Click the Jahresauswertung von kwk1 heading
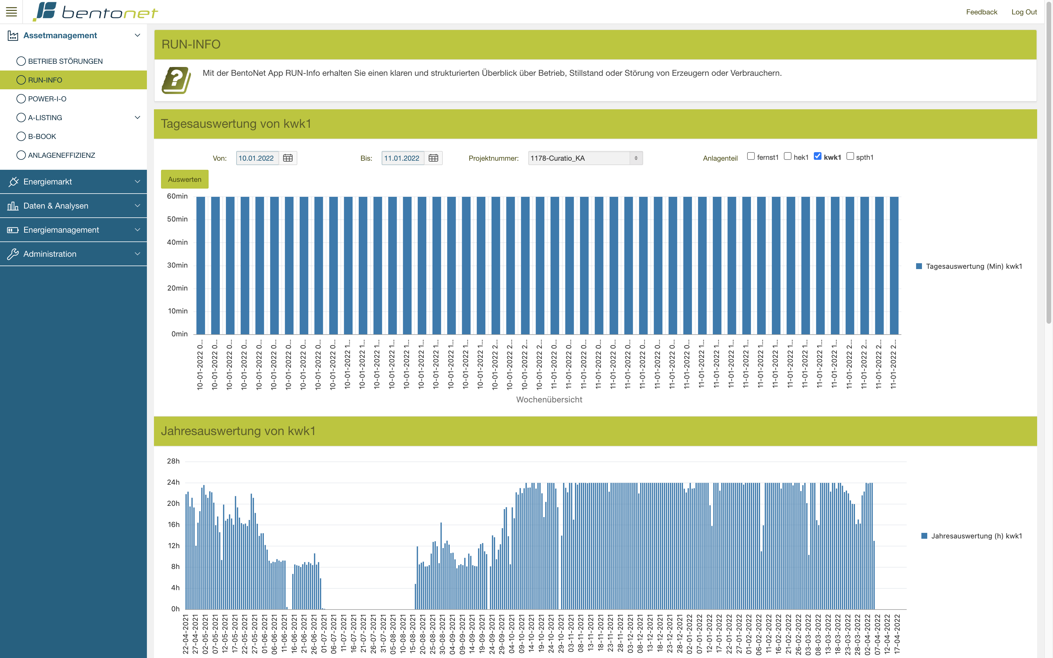 click(238, 431)
